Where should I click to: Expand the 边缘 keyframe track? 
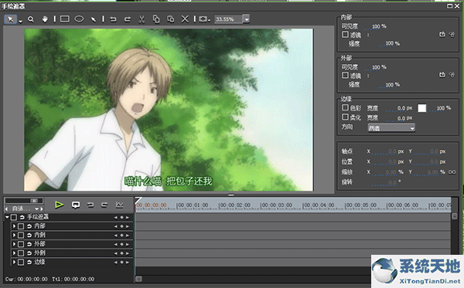pyautogui.click(x=14, y=262)
